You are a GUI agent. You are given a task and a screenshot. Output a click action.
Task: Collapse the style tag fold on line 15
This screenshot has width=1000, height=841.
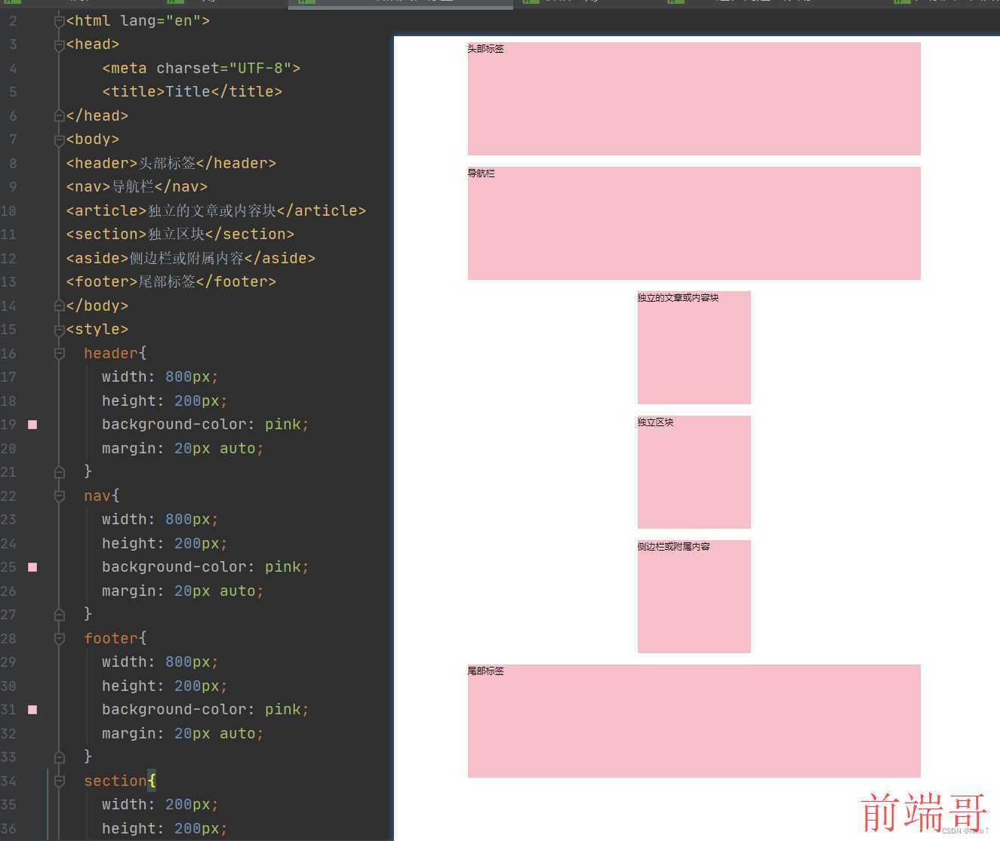coord(60,330)
